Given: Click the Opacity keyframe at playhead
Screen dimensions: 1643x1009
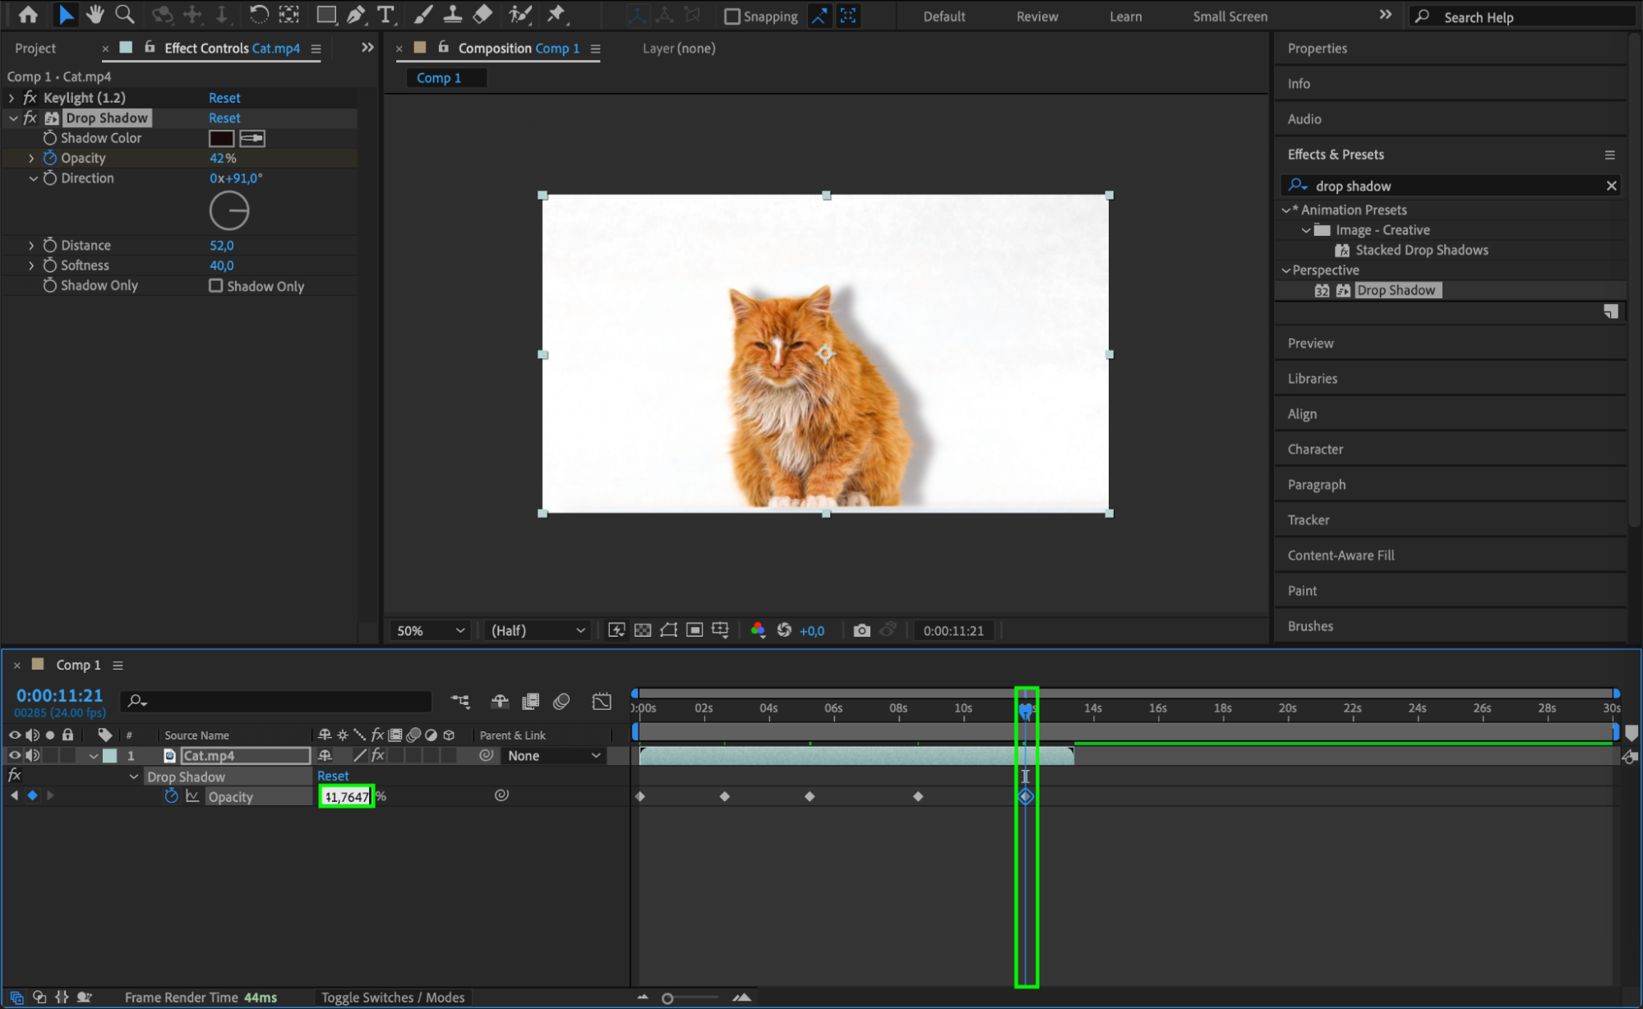Looking at the screenshot, I should tap(1026, 796).
